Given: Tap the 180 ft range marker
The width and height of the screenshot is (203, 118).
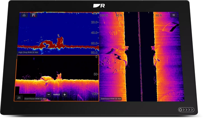Looking at the screenshot, I should (104, 16).
